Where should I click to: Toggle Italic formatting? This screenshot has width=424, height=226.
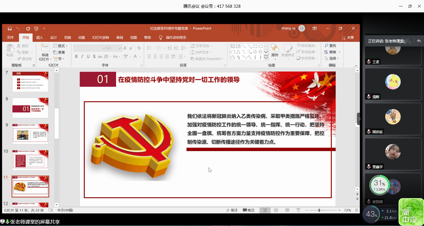point(82,56)
